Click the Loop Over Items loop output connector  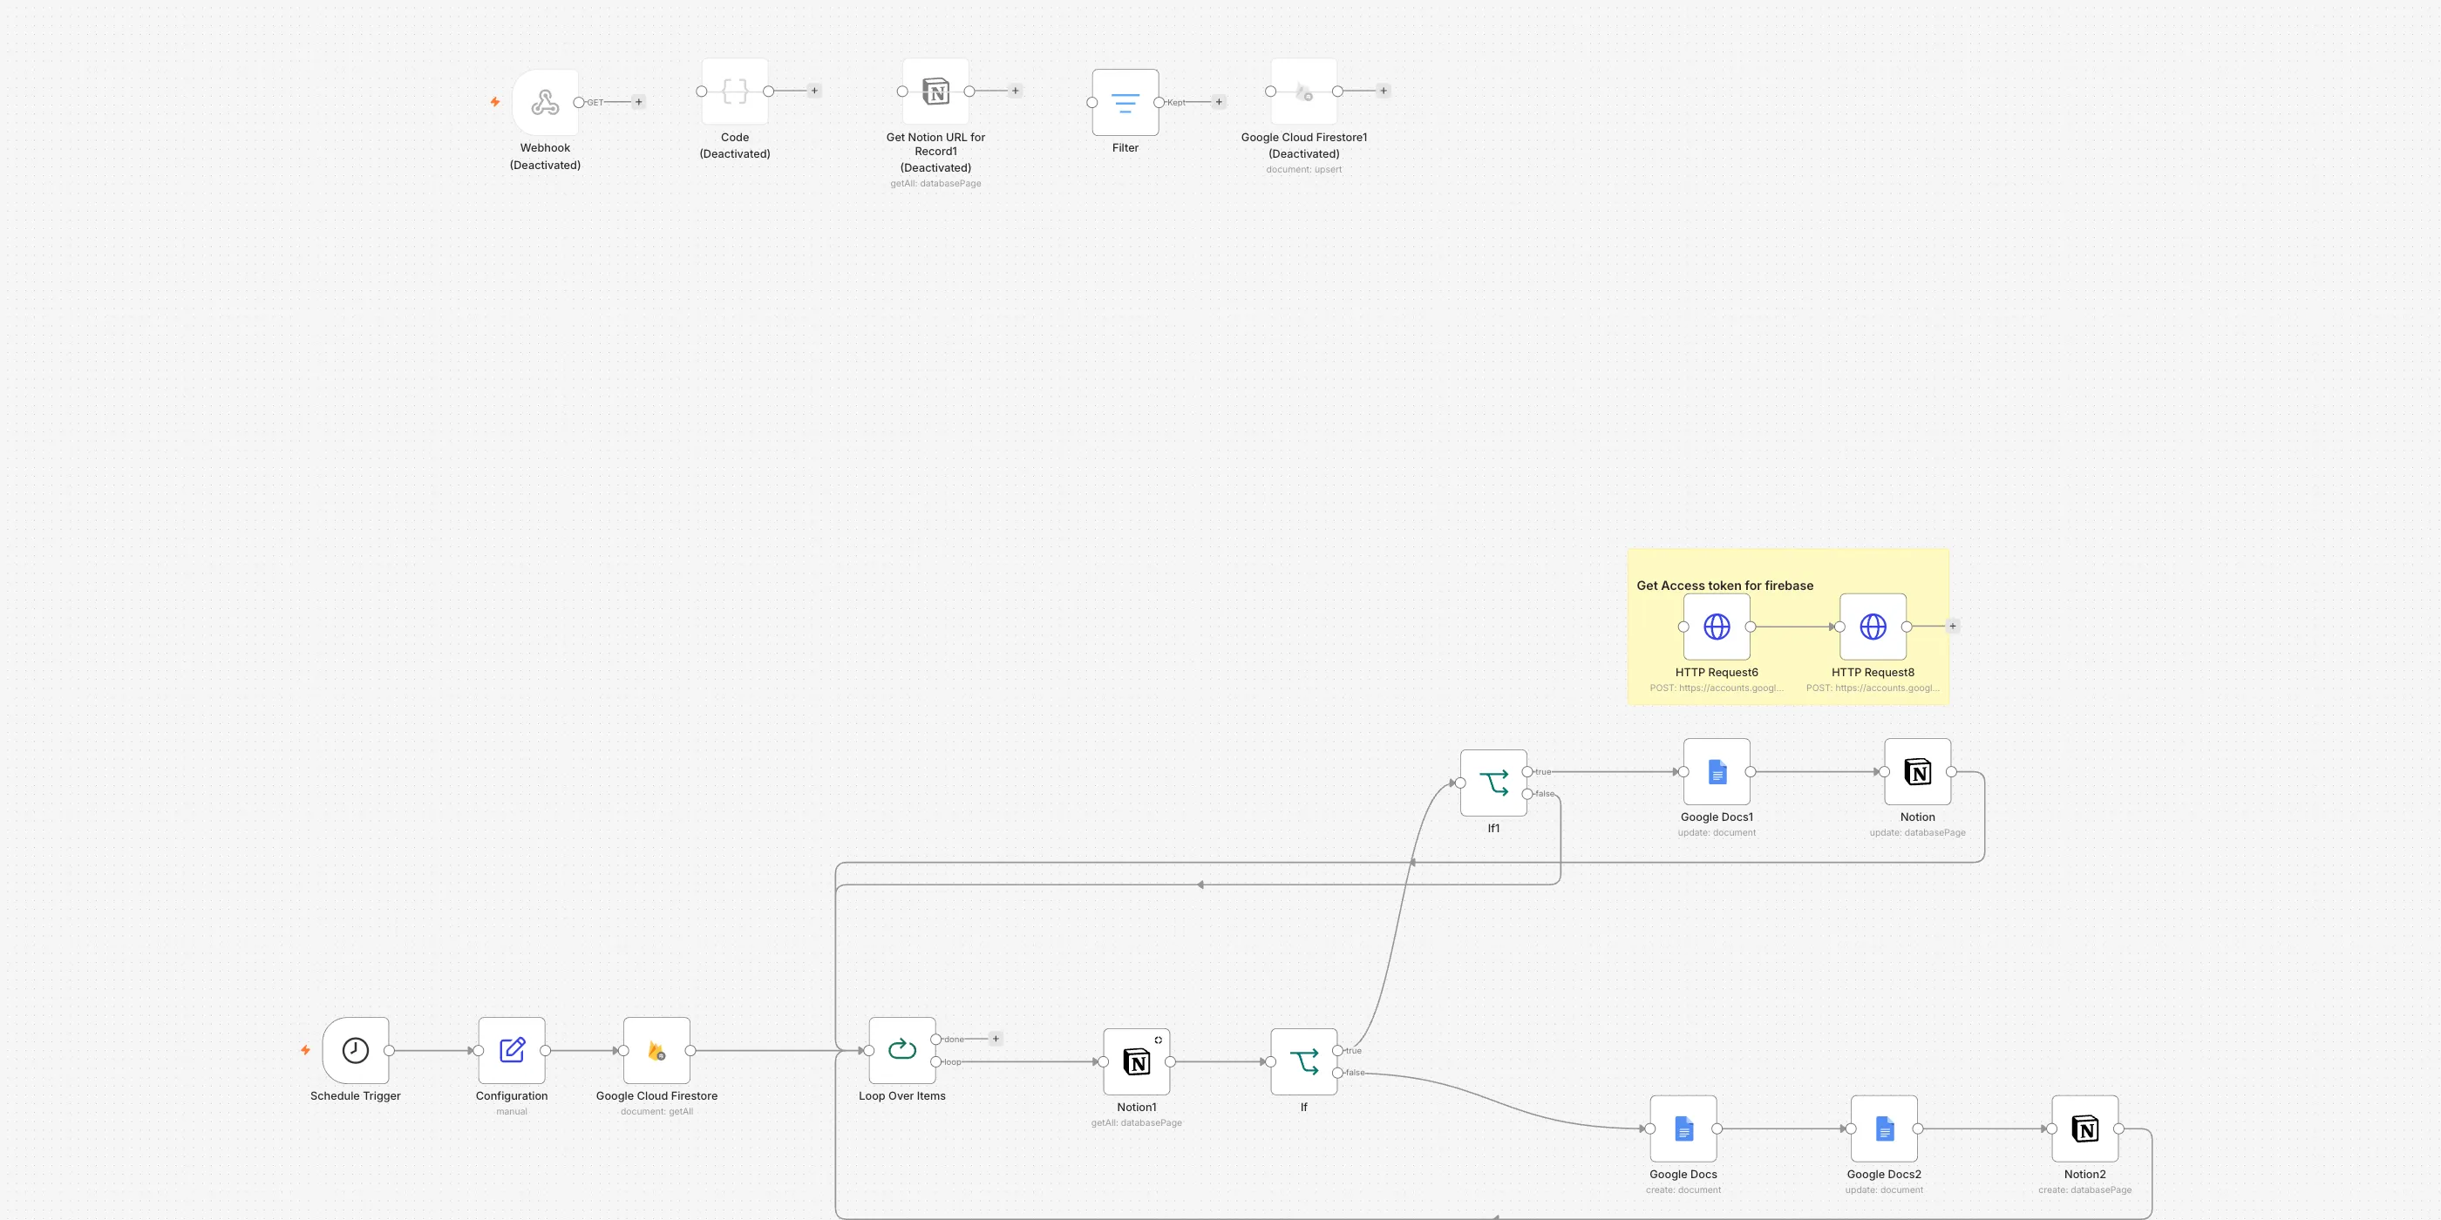(936, 1061)
